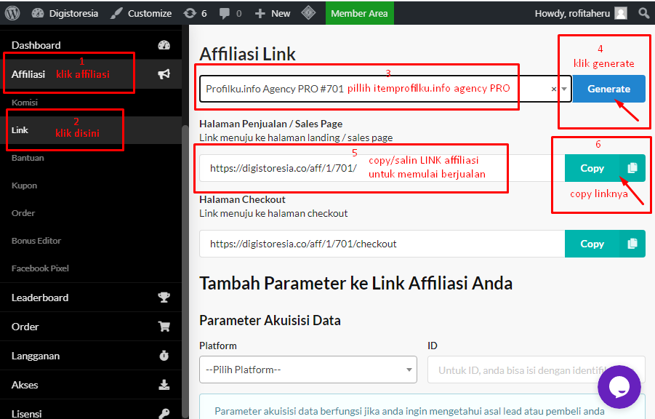The height and width of the screenshot is (419, 655).
Task: Click clipboard icon on sales page Copy
Action: (x=632, y=168)
